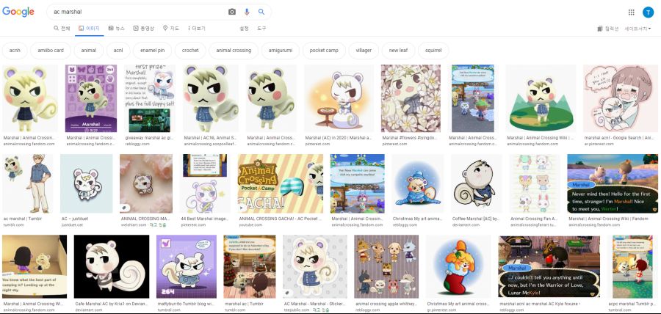Filter by the 'amigurumi' chip
The width and height of the screenshot is (661, 314).
(281, 51)
